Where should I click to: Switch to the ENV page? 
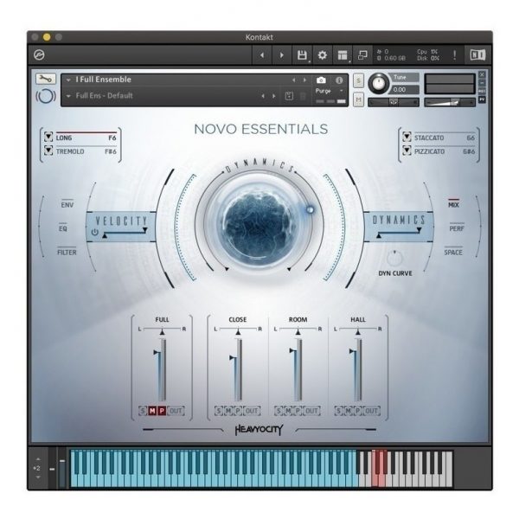pos(67,205)
